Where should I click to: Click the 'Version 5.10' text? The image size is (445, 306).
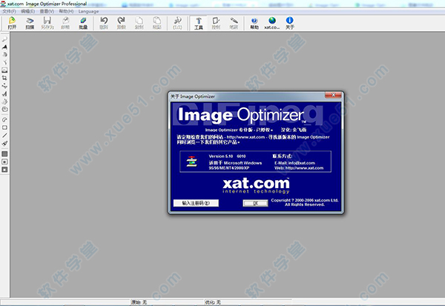coord(221,156)
